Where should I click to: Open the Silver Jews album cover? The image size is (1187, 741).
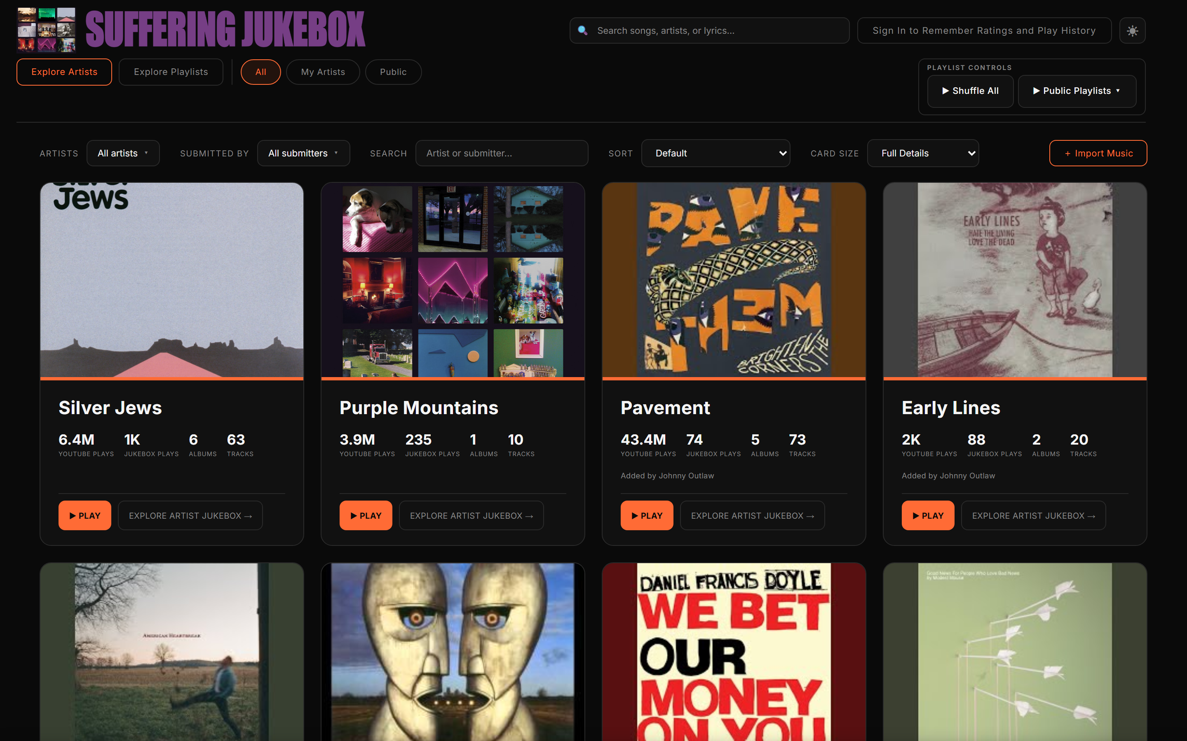[172, 280]
